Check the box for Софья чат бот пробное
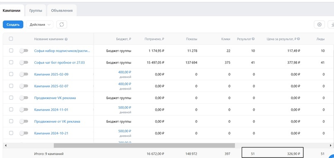334x158 pixels. 11,62
